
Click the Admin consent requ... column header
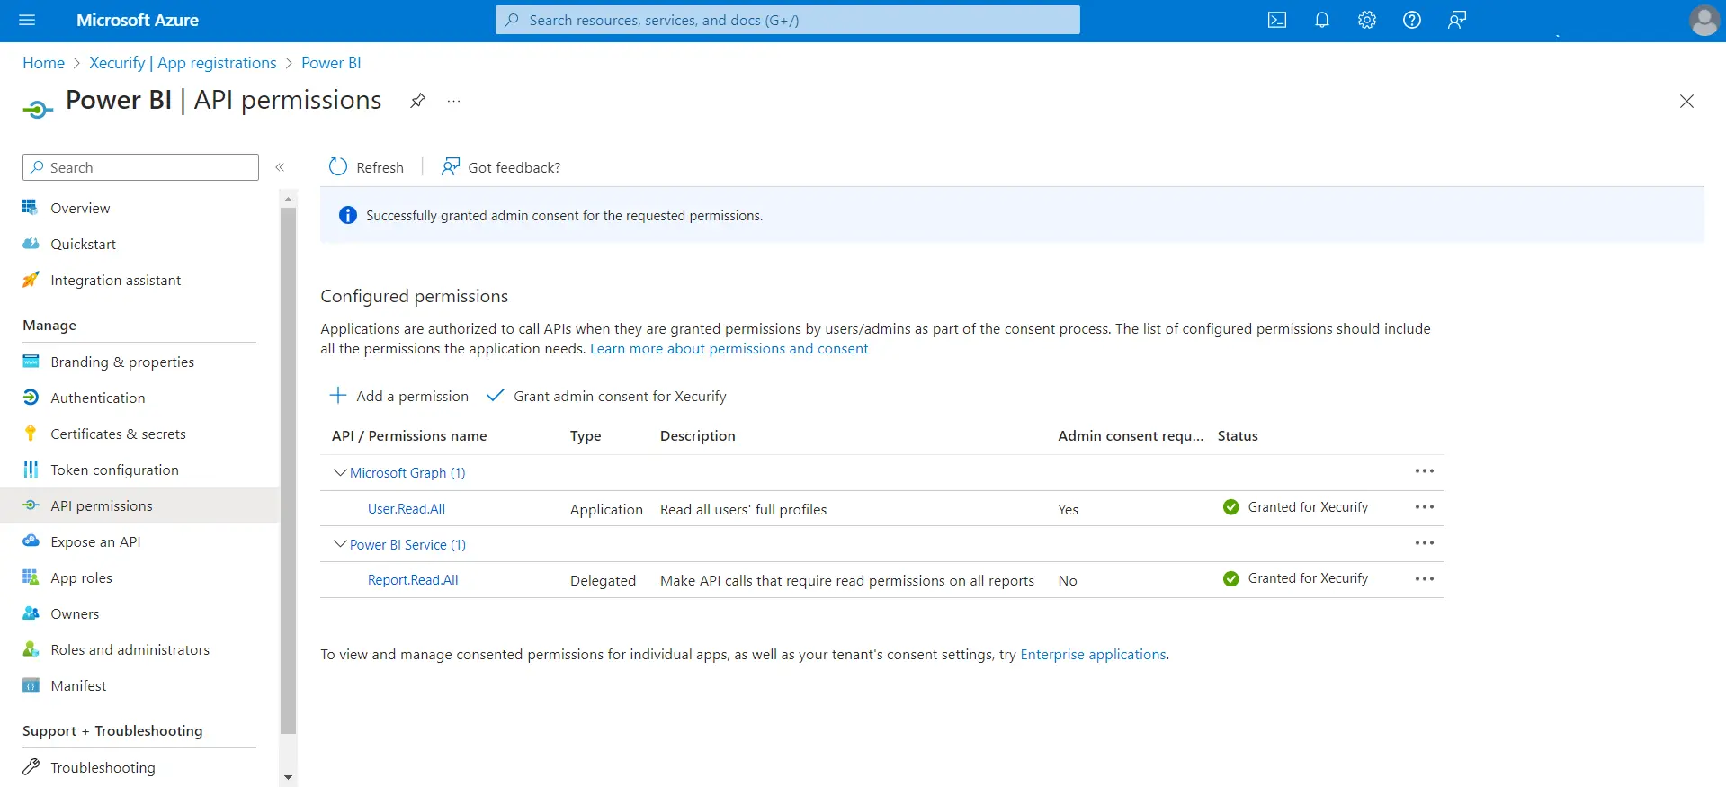point(1131,435)
